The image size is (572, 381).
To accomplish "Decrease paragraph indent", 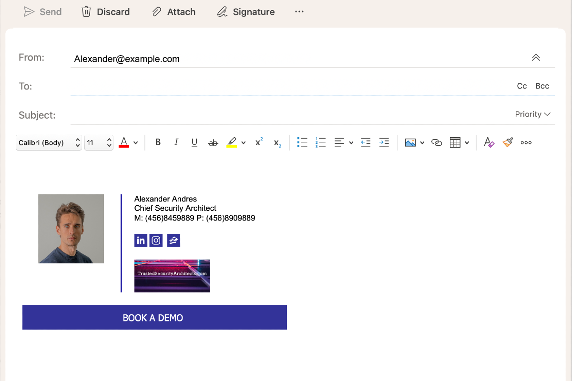I will point(366,142).
